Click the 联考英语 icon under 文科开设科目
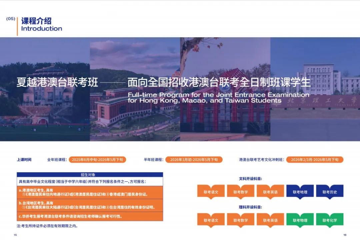This screenshot has width=360, height=245. click(x=270, y=192)
